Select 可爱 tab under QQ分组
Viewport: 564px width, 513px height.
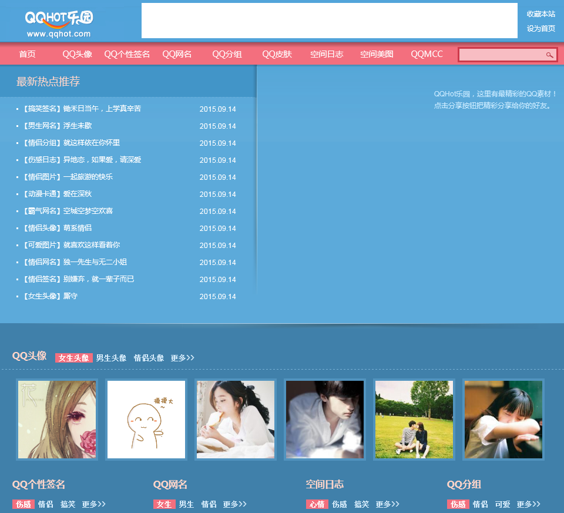[x=502, y=504]
